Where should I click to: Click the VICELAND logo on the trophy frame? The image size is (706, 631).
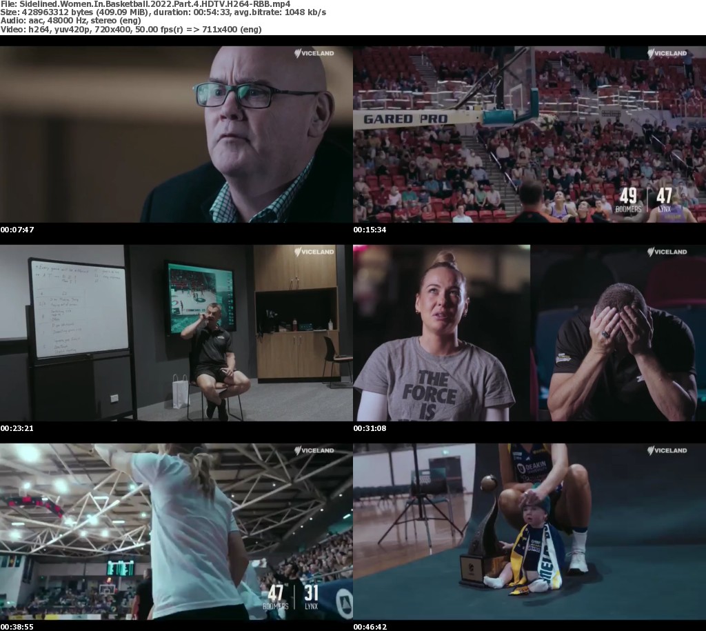[x=667, y=450]
